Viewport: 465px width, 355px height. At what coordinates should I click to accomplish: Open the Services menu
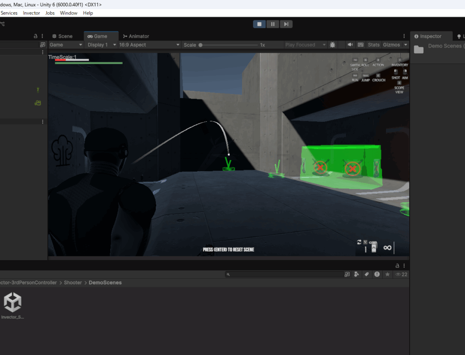[9, 13]
